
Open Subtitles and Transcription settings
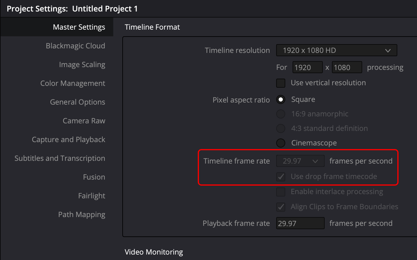click(x=60, y=158)
